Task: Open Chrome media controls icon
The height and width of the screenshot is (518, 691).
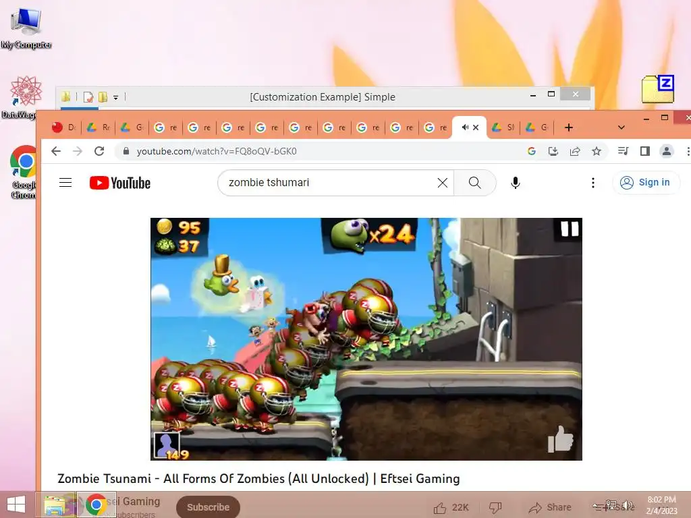Action: [623, 151]
